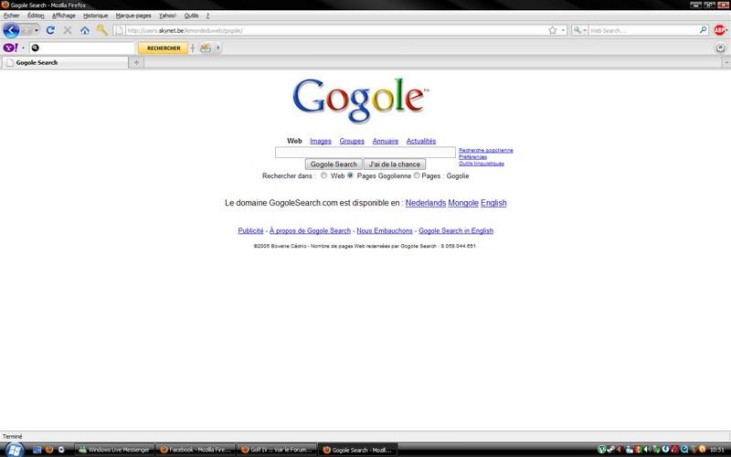Open the Publicité link

click(x=250, y=231)
